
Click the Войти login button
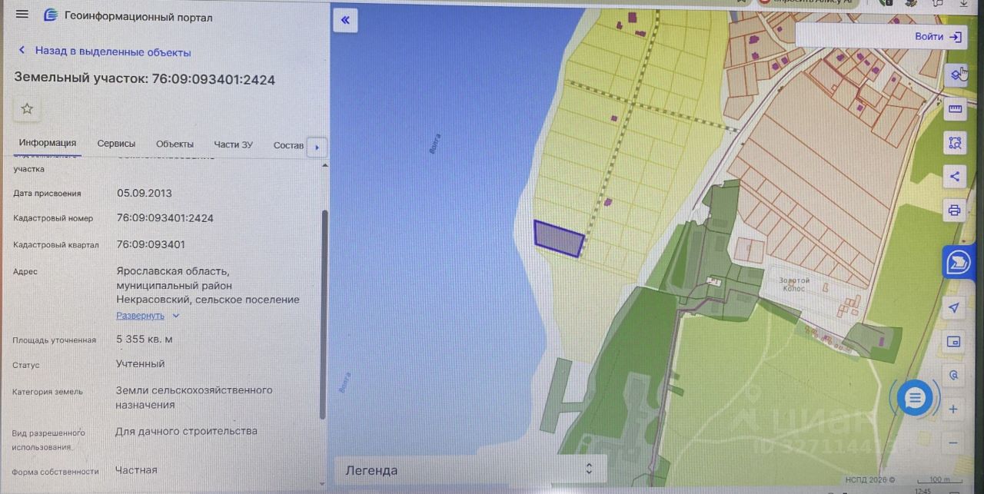pos(937,36)
